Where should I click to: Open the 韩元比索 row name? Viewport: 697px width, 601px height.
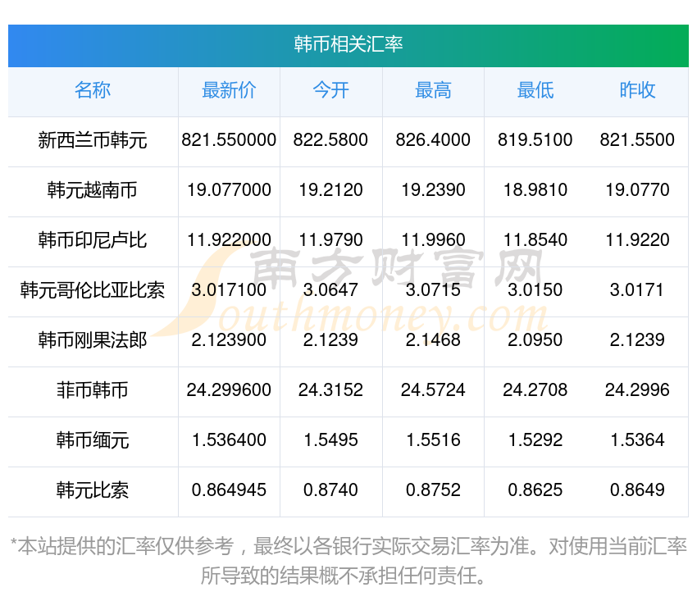(93, 490)
